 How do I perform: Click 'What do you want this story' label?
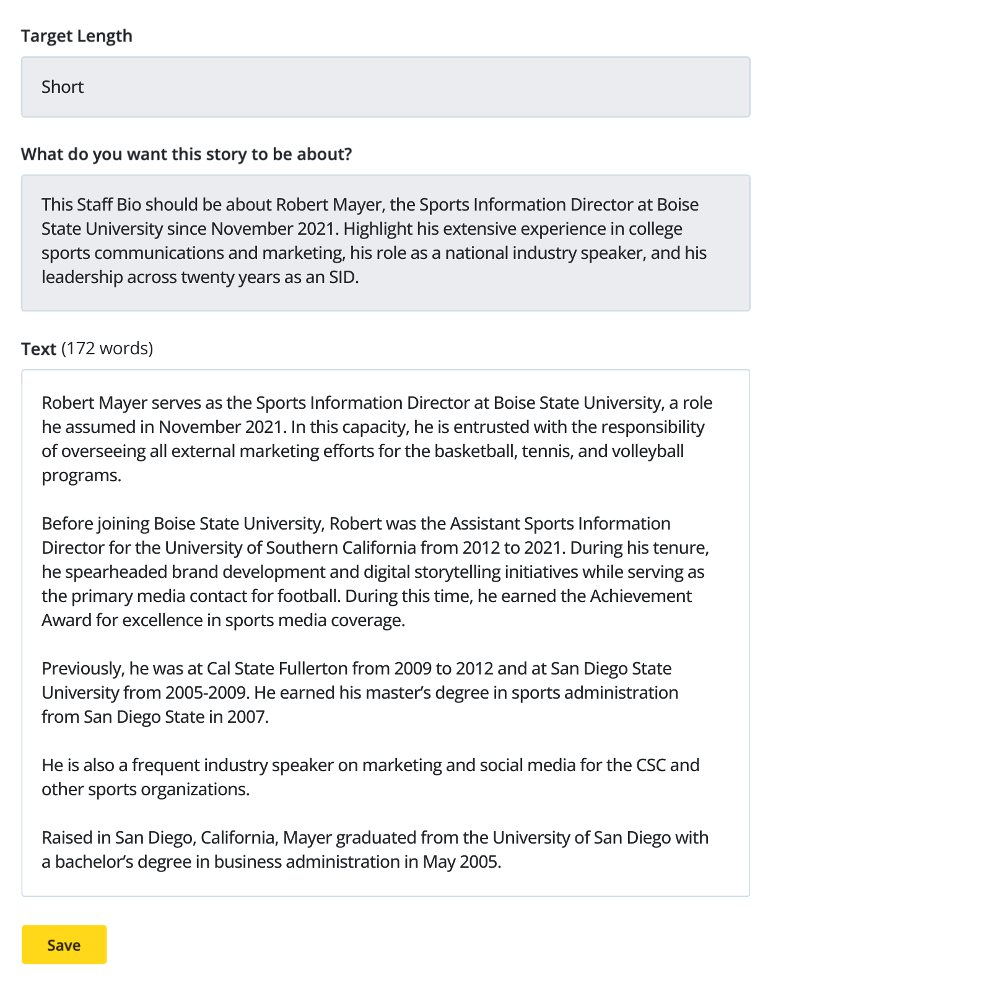pyautogui.click(x=186, y=154)
